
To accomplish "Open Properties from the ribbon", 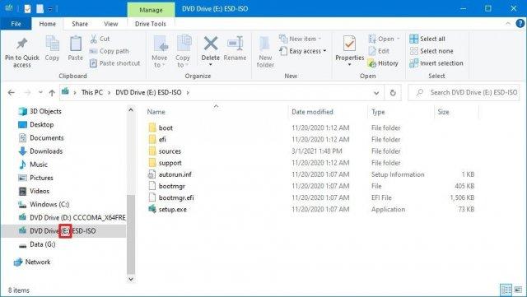I will pos(349,44).
